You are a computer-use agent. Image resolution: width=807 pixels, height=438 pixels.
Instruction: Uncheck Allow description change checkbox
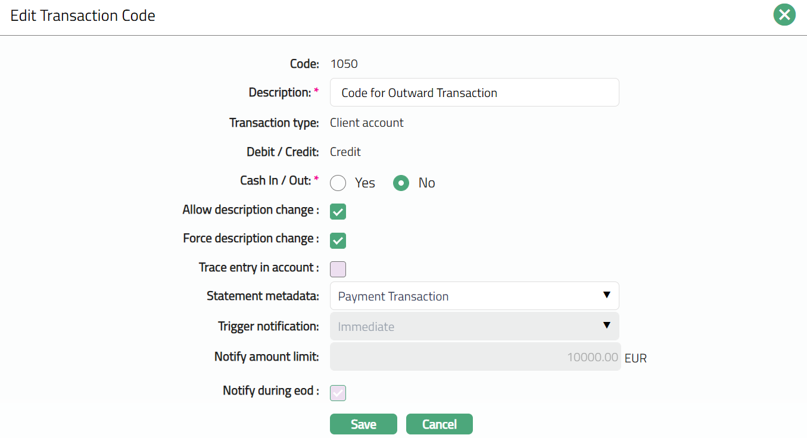point(338,212)
